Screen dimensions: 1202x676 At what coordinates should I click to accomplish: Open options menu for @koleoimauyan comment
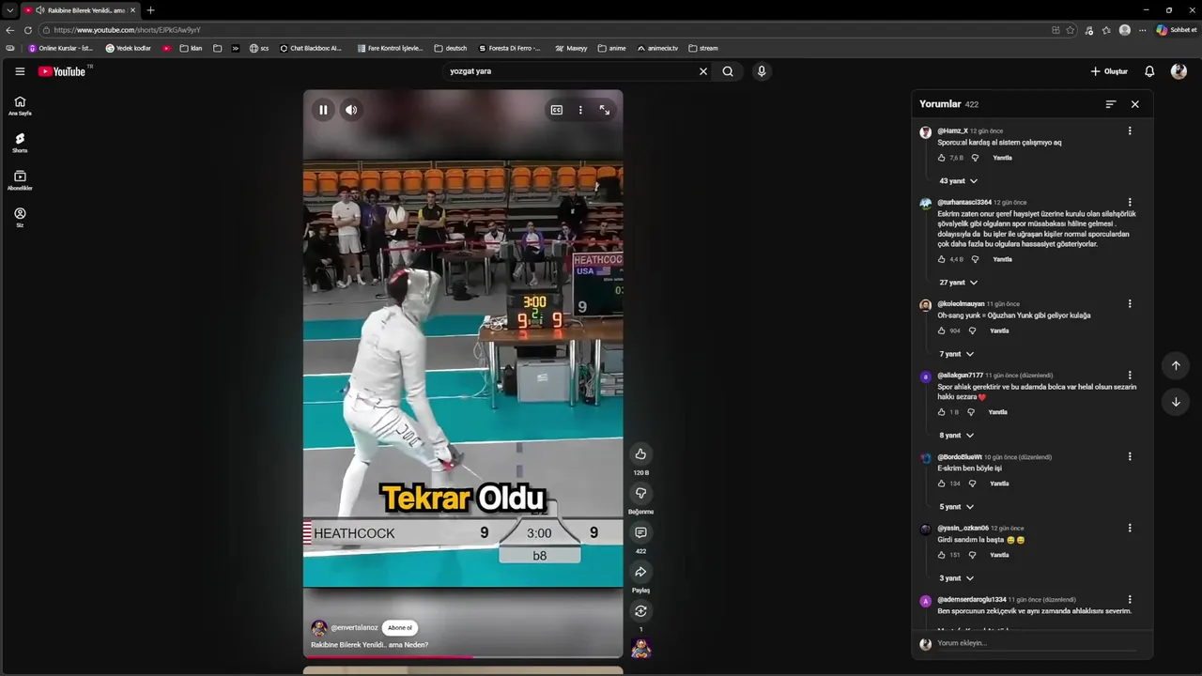click(1130, 304)
